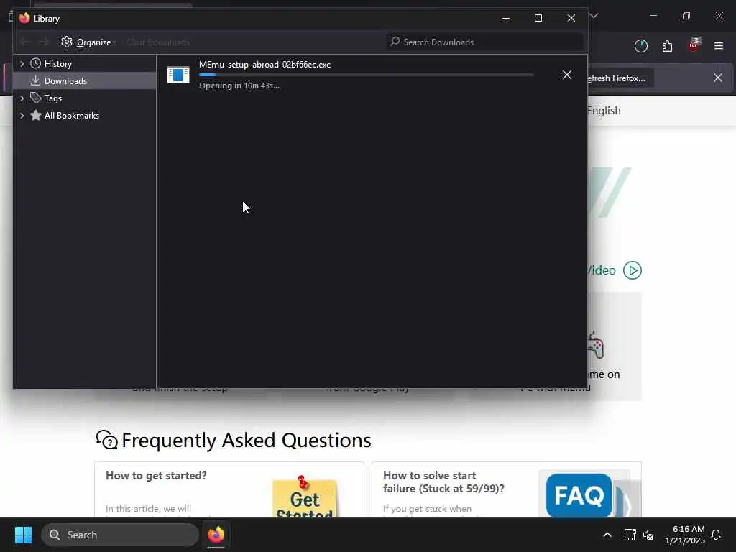Image resolution: width=736 pixels, height=552 pixels.
Task: Open the notifications bell icon
Action: 717,535
